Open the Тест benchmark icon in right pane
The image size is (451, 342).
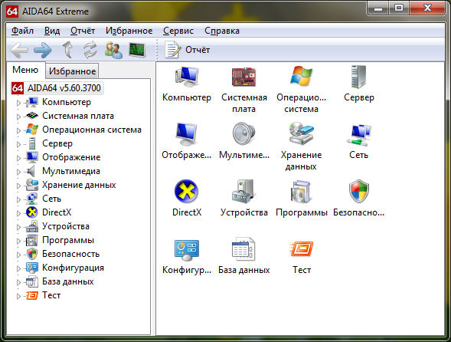pyautogui.click(x=302, y=248)
